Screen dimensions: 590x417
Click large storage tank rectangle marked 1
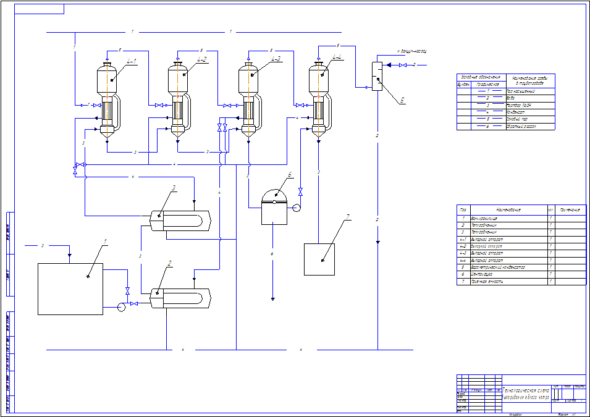70,289
